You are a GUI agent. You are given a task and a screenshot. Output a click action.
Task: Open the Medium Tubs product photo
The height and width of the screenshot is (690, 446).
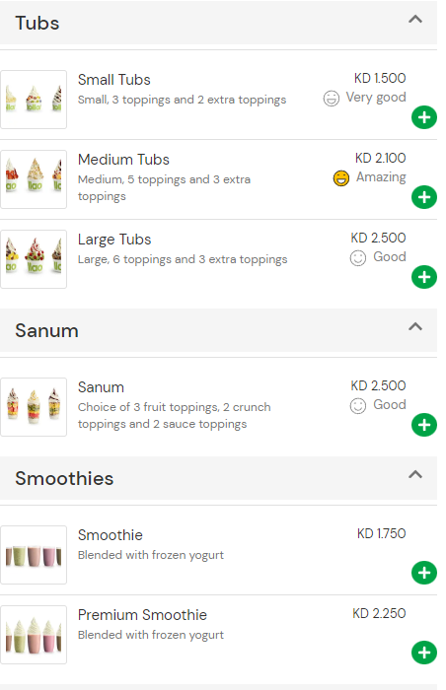[x=34, y=179]
